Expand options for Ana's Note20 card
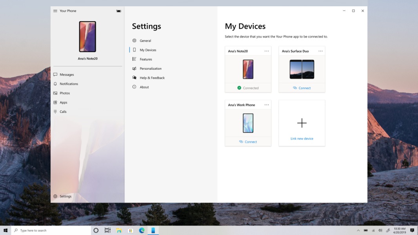 click(267, 51)
